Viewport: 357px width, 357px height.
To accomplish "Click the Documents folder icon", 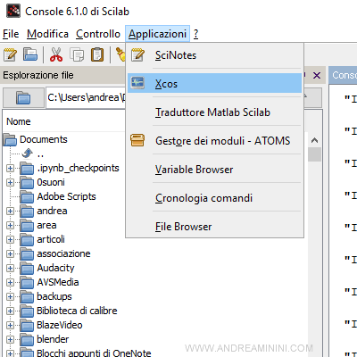I will tap(10, 139).
